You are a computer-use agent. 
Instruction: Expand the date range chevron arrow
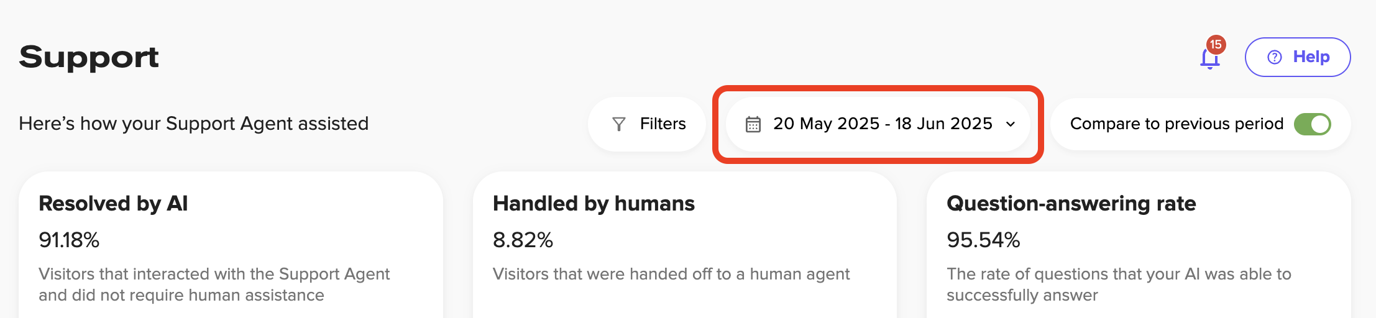pos(1011,124)
